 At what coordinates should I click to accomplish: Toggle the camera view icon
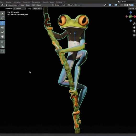click(134, 31)
